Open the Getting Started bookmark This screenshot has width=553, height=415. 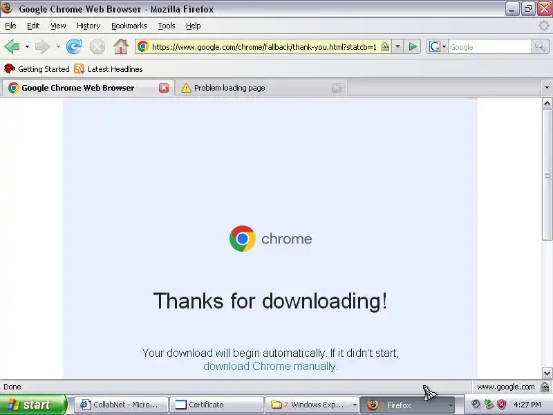pyautogui.click(x=37, y=68)
